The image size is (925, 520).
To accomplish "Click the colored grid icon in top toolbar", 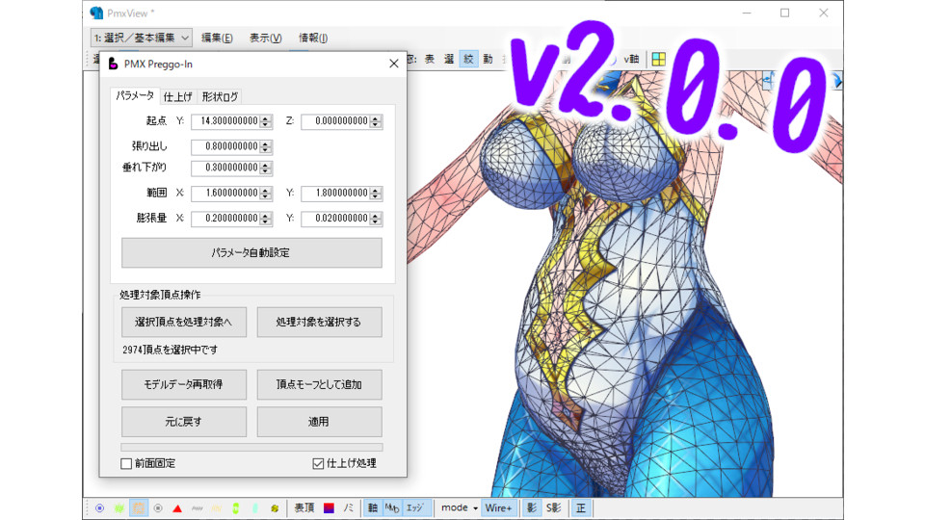I will pos(659,59).
